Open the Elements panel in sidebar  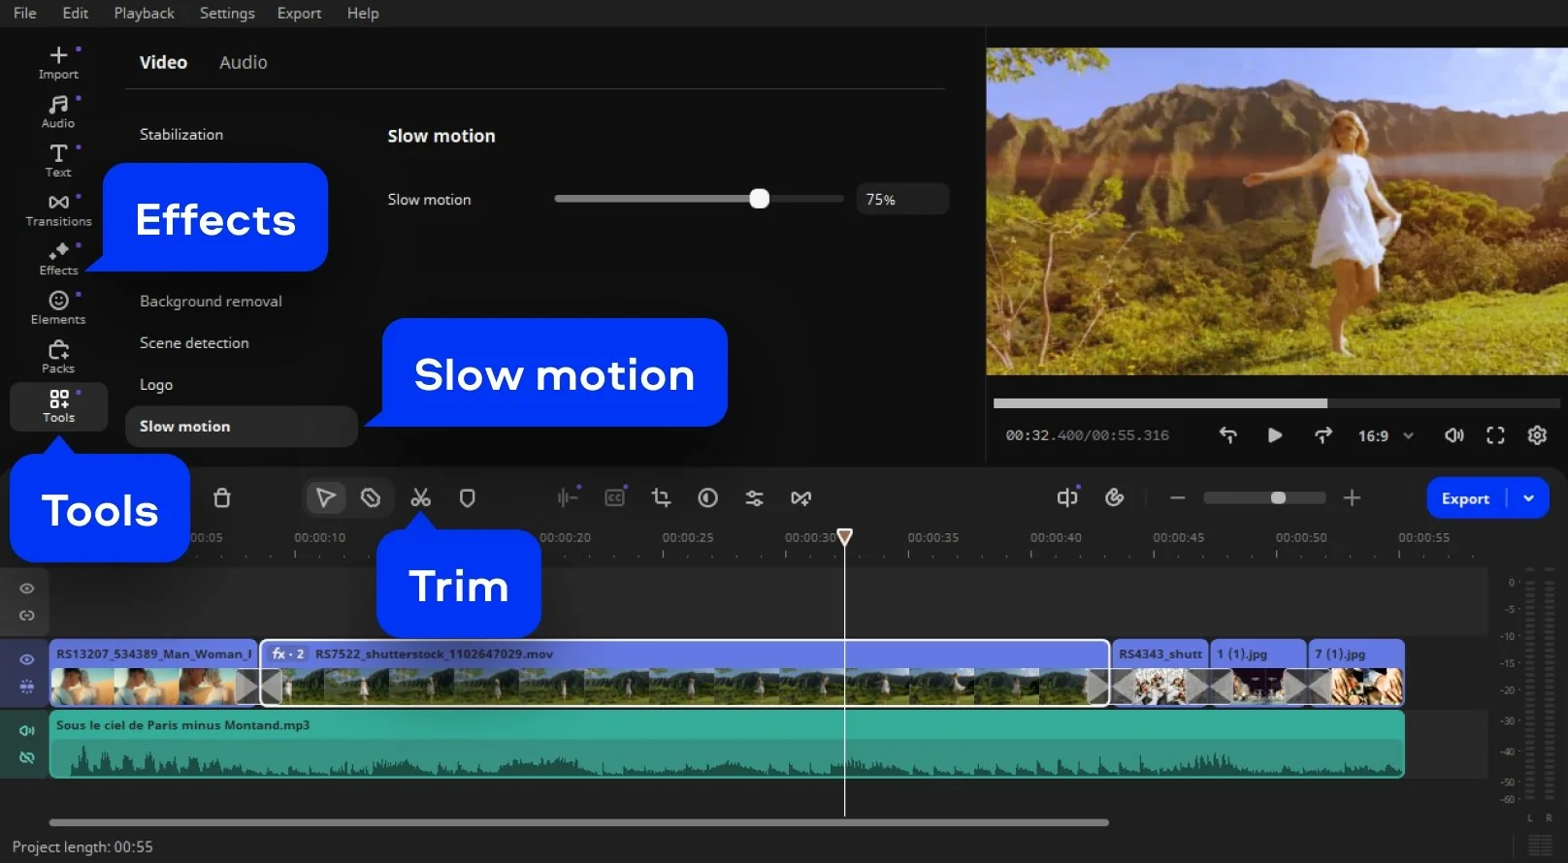click(x=58, y=307)
